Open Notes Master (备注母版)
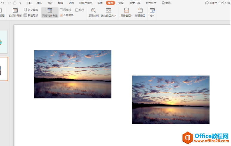Screen dimensions: 231x146 (31, 15)
